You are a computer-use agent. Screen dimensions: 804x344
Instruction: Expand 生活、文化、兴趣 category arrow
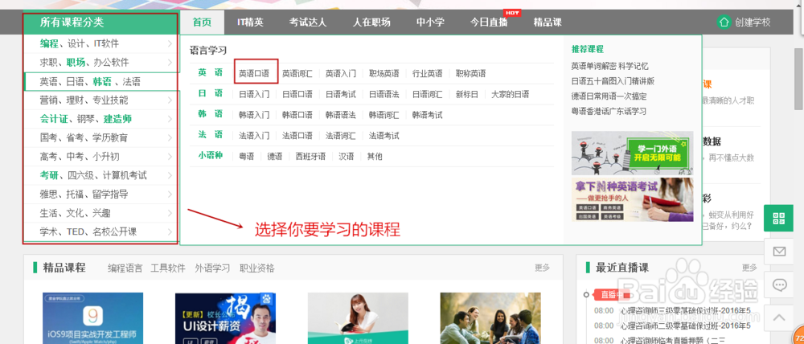click(170, 213)
